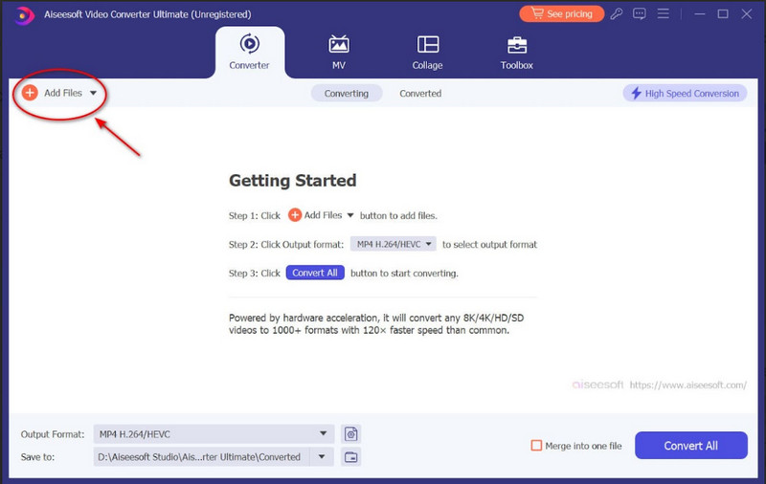Select the Converting sub-tab

pos(346,93)
